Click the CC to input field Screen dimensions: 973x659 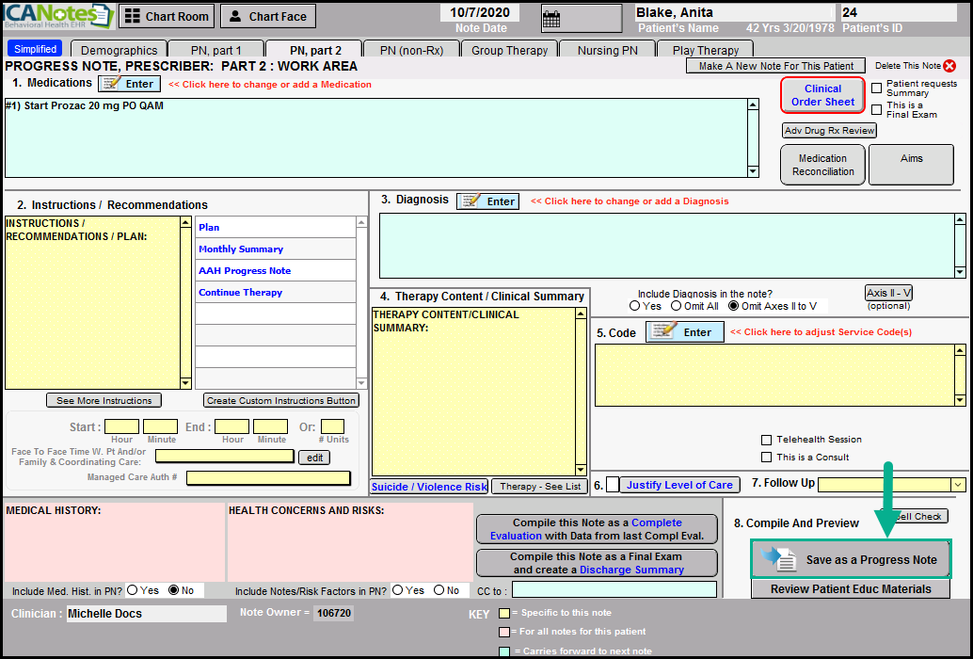614,590
